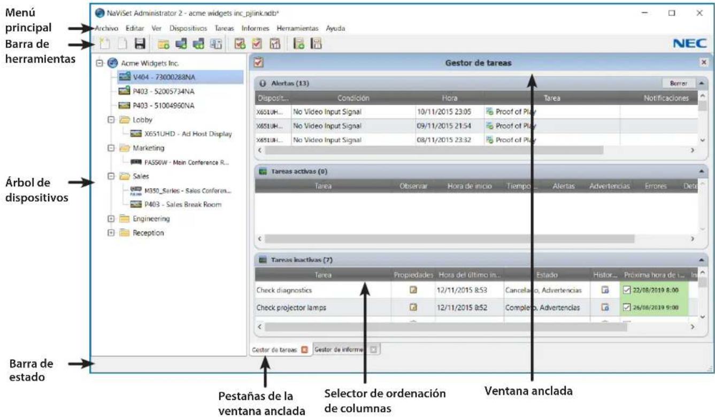Viewport: 715px width, 417px height.
Task: Add a single new device
Action: [x=180, y=43]
